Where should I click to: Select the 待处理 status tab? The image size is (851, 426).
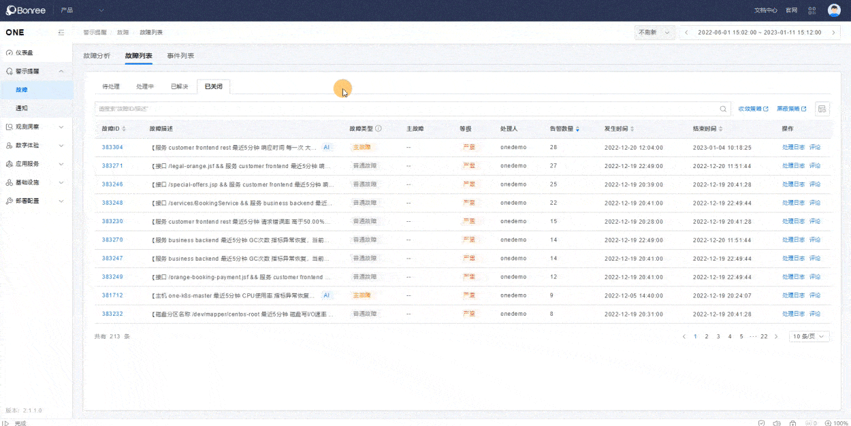coord(111,86)
